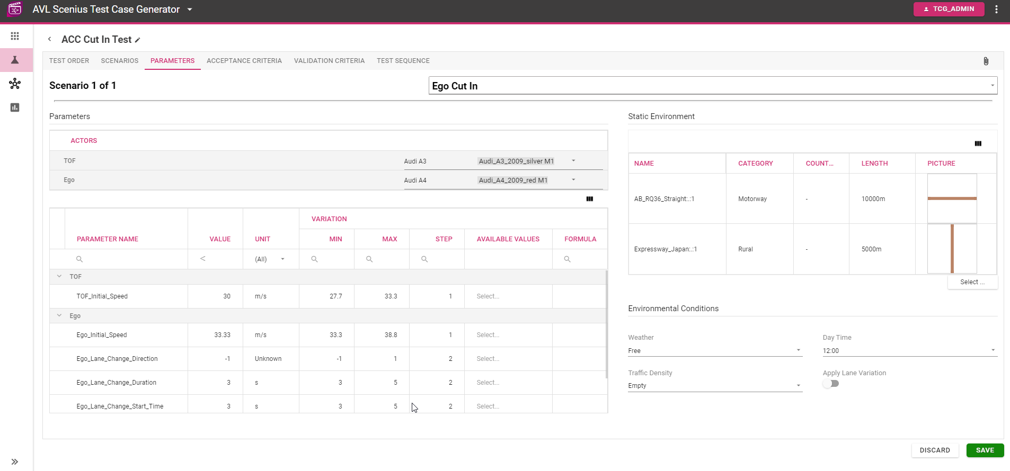The width and height of the screenshot is (1010, 471).
Task: Switch to the Test Order tab
Action: click(x=69, y=61)
